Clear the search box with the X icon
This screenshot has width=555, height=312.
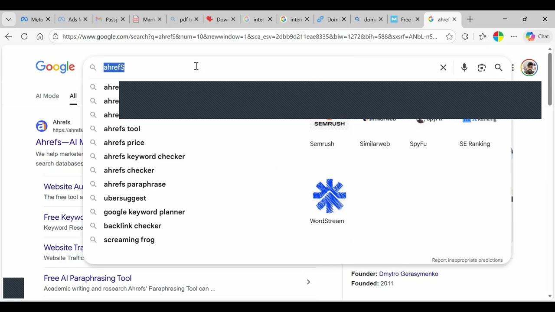(x=443, y=68)
